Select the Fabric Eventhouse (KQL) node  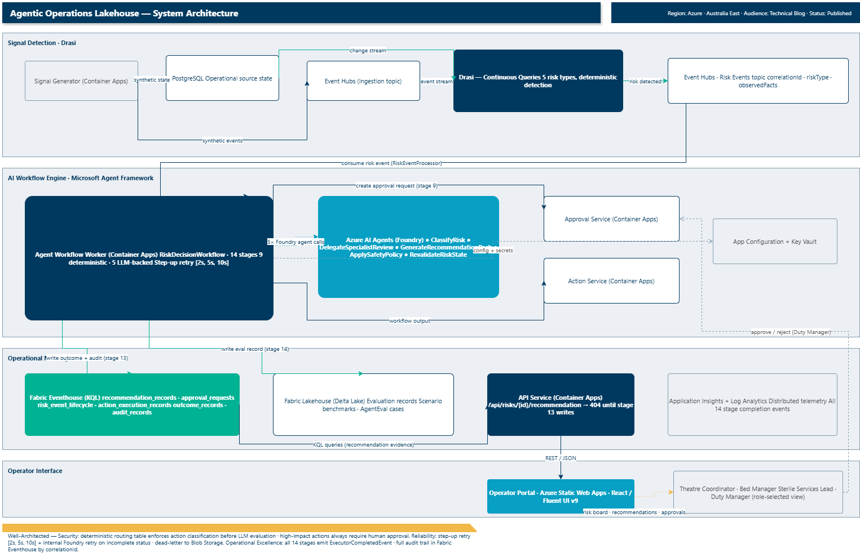[x=132, y=405]
